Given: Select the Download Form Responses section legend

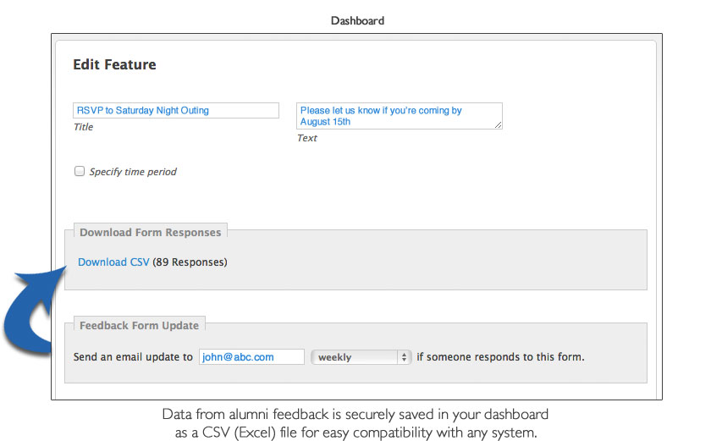Looking at the screenshot, I should [x=150, y=233].
